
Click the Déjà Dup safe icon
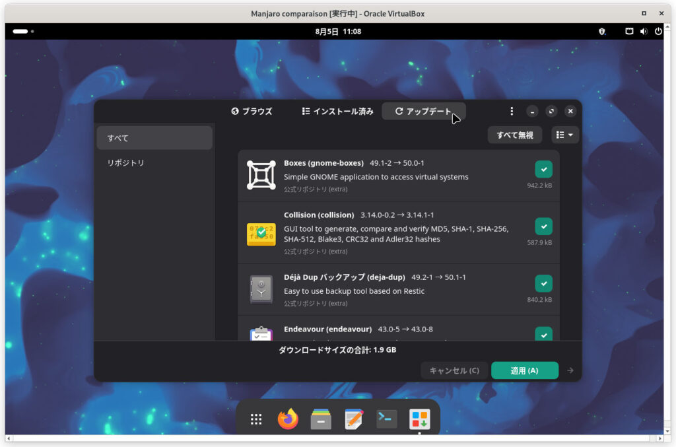(261, 289)
